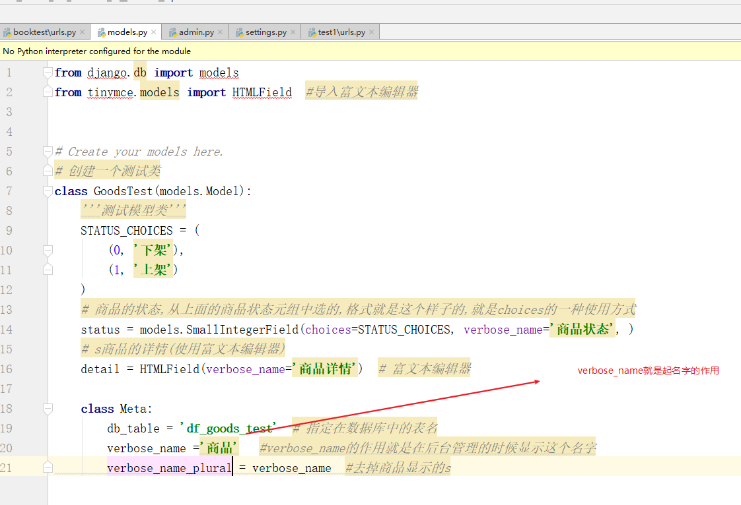Image resolution: width=741 pixels, height=505 pixels.
Task: Click the '上架' string on line 11
Action: (x=153, y=270)
